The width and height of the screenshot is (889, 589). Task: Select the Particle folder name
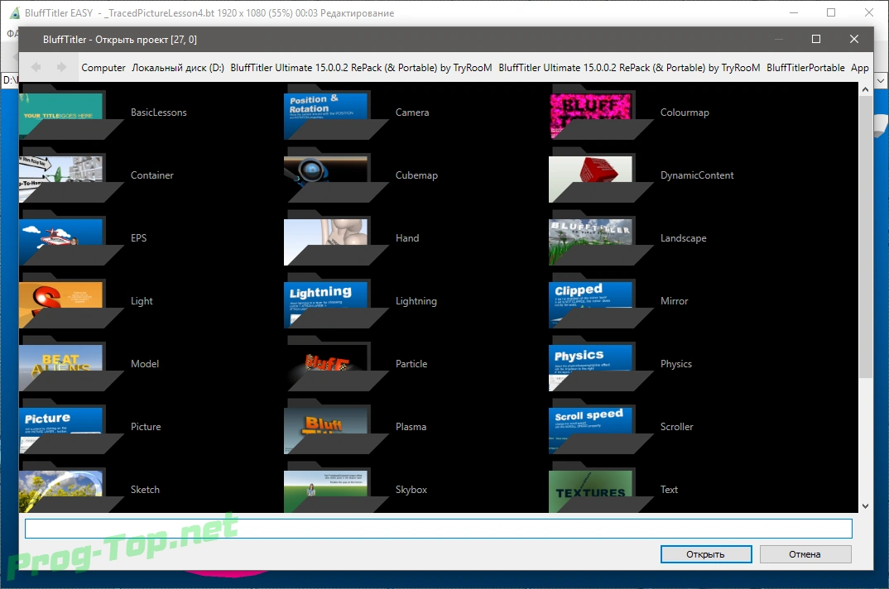[x=411, y=364]
